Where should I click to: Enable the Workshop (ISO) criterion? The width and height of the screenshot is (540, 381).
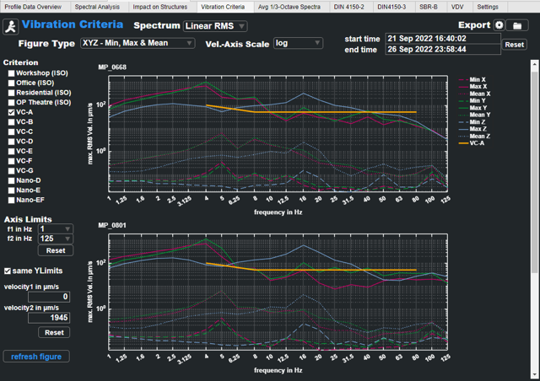click(x=11, y=74)
